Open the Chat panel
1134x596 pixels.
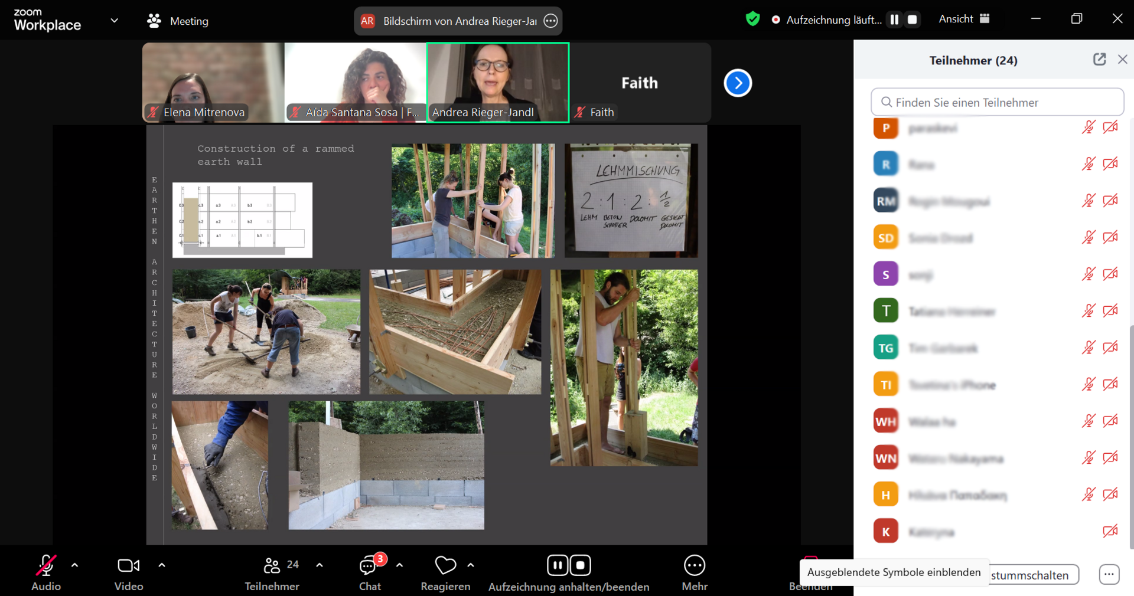[370, 572]
